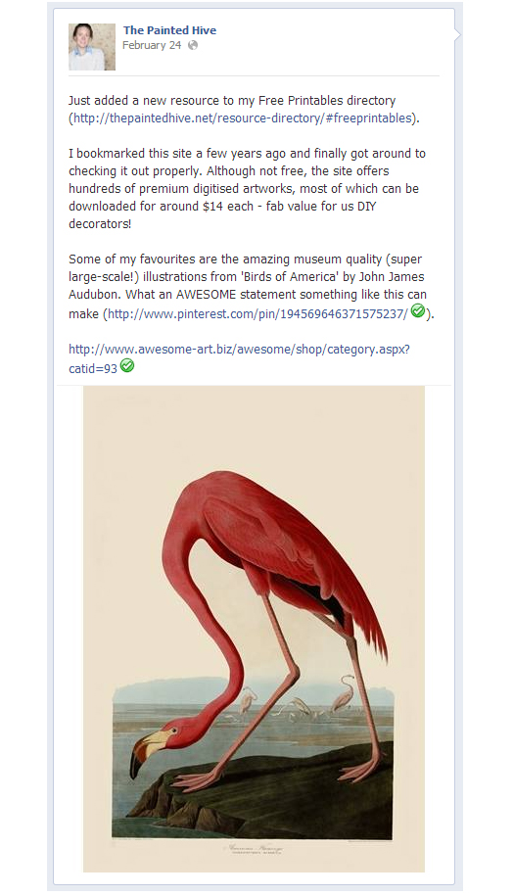The image size is (513, 896).
Task: Open The Painted Hive page name
Action: (169, 30)
